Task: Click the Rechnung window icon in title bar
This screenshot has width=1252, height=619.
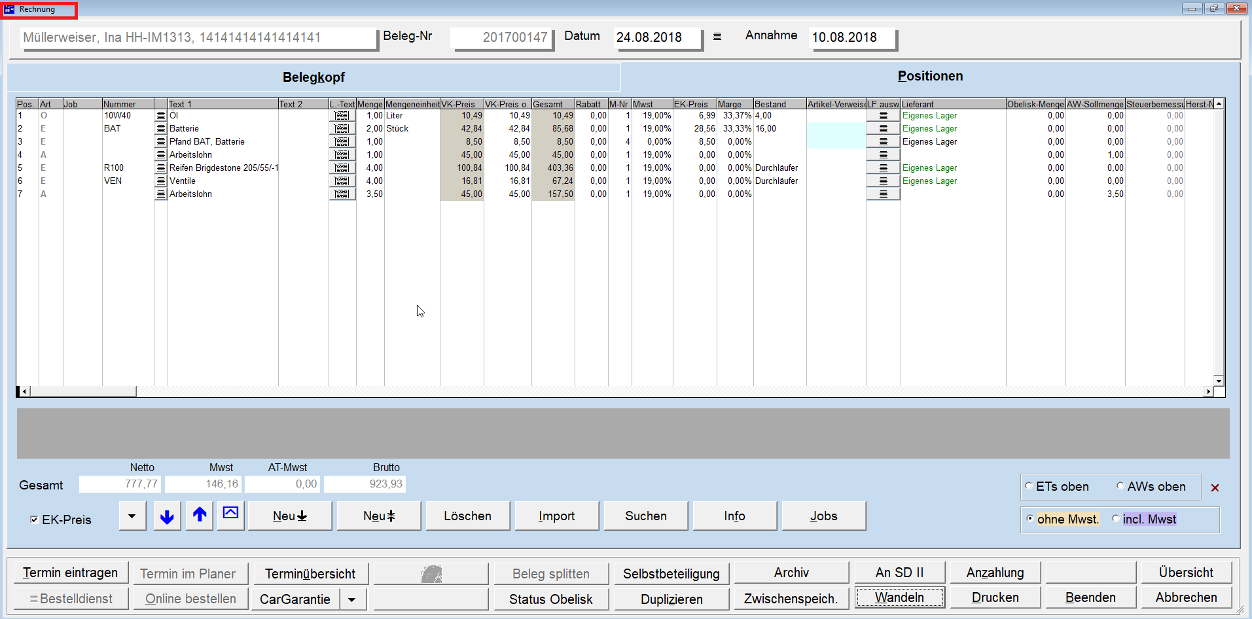Action: click(10, 9)
